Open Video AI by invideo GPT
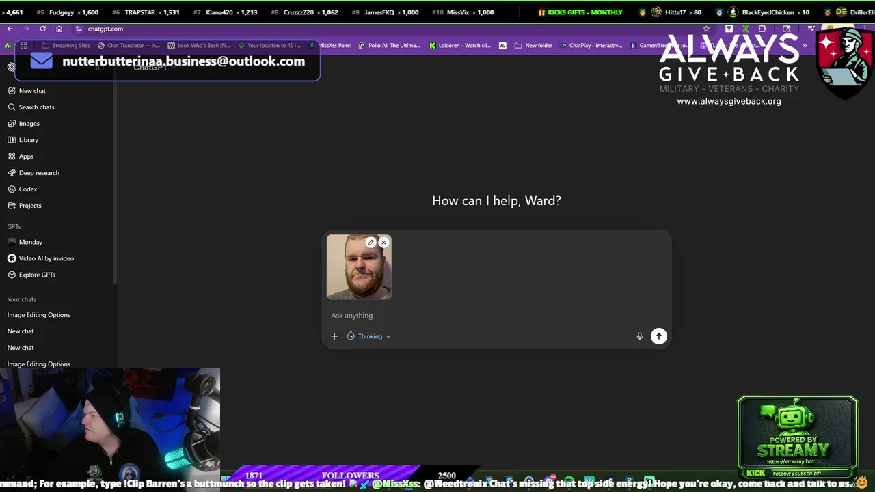 point(41,258)
